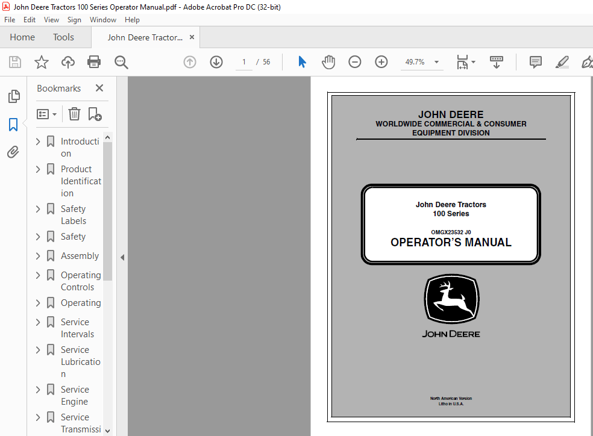Open the Attachments paperclip panel
593x436 pixels.
tap(13, 152)
